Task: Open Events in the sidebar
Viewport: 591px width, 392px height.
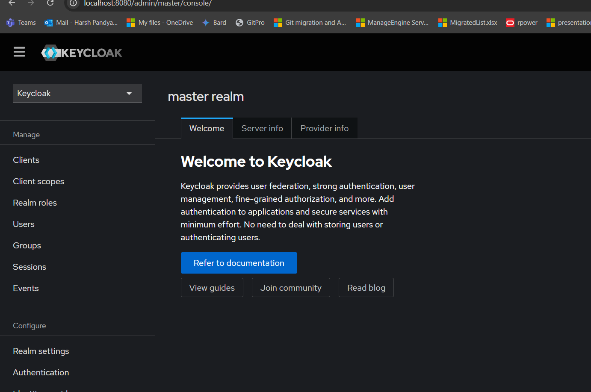Action: (26, 288)
